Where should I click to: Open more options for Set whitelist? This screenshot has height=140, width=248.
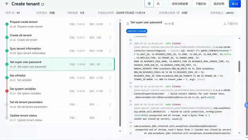click(x=110, y=78)
